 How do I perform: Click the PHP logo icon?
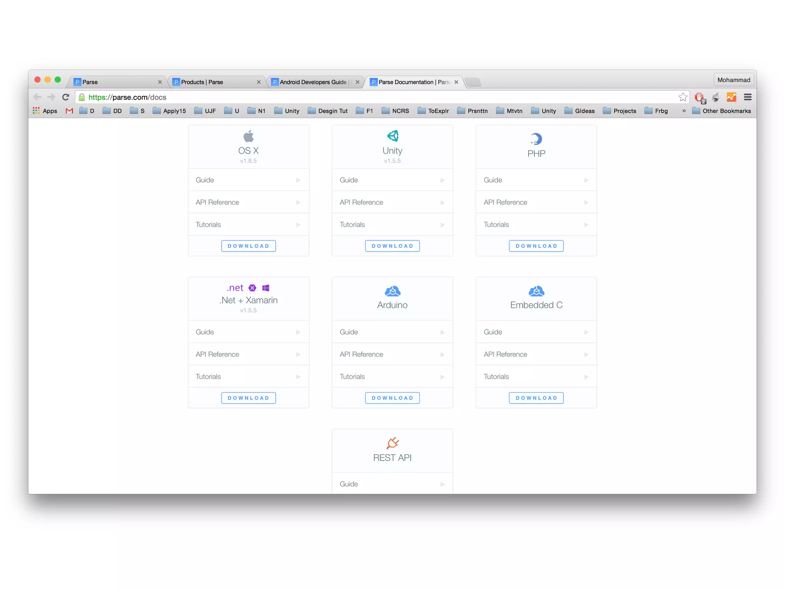pos(536,139)
